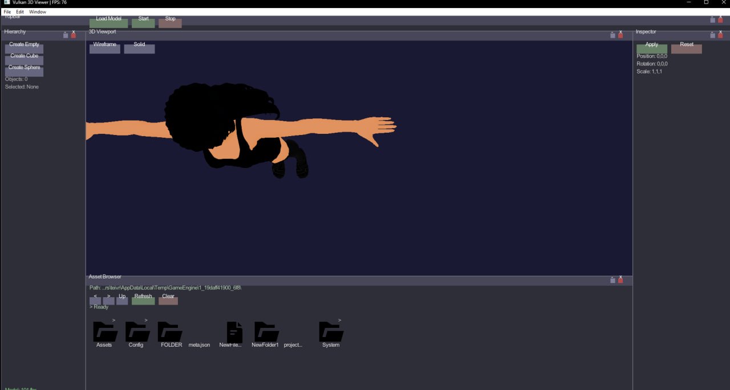Minimize the Hierarchy panel
The width and height of the screenshot is (730, 390).
pyautogui.click(x=66, y=35)
